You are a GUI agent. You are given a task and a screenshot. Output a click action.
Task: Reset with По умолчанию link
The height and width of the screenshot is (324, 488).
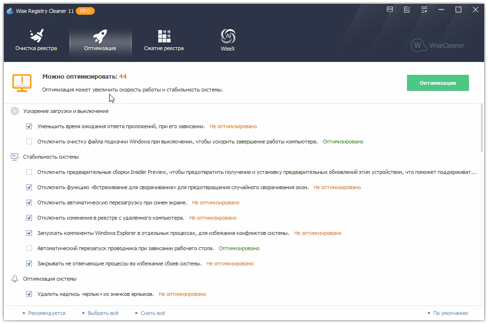pos(450,313)
